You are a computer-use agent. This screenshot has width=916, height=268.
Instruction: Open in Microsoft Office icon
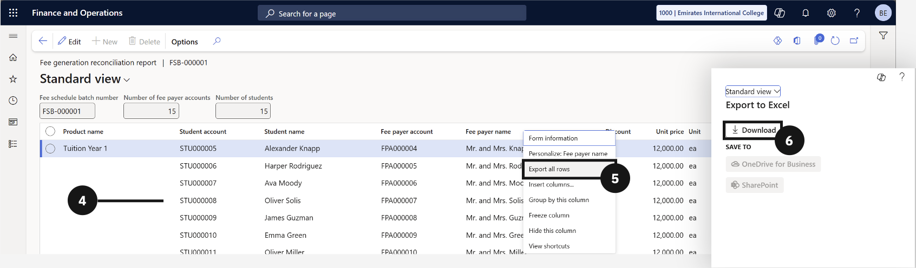[797, 41]
